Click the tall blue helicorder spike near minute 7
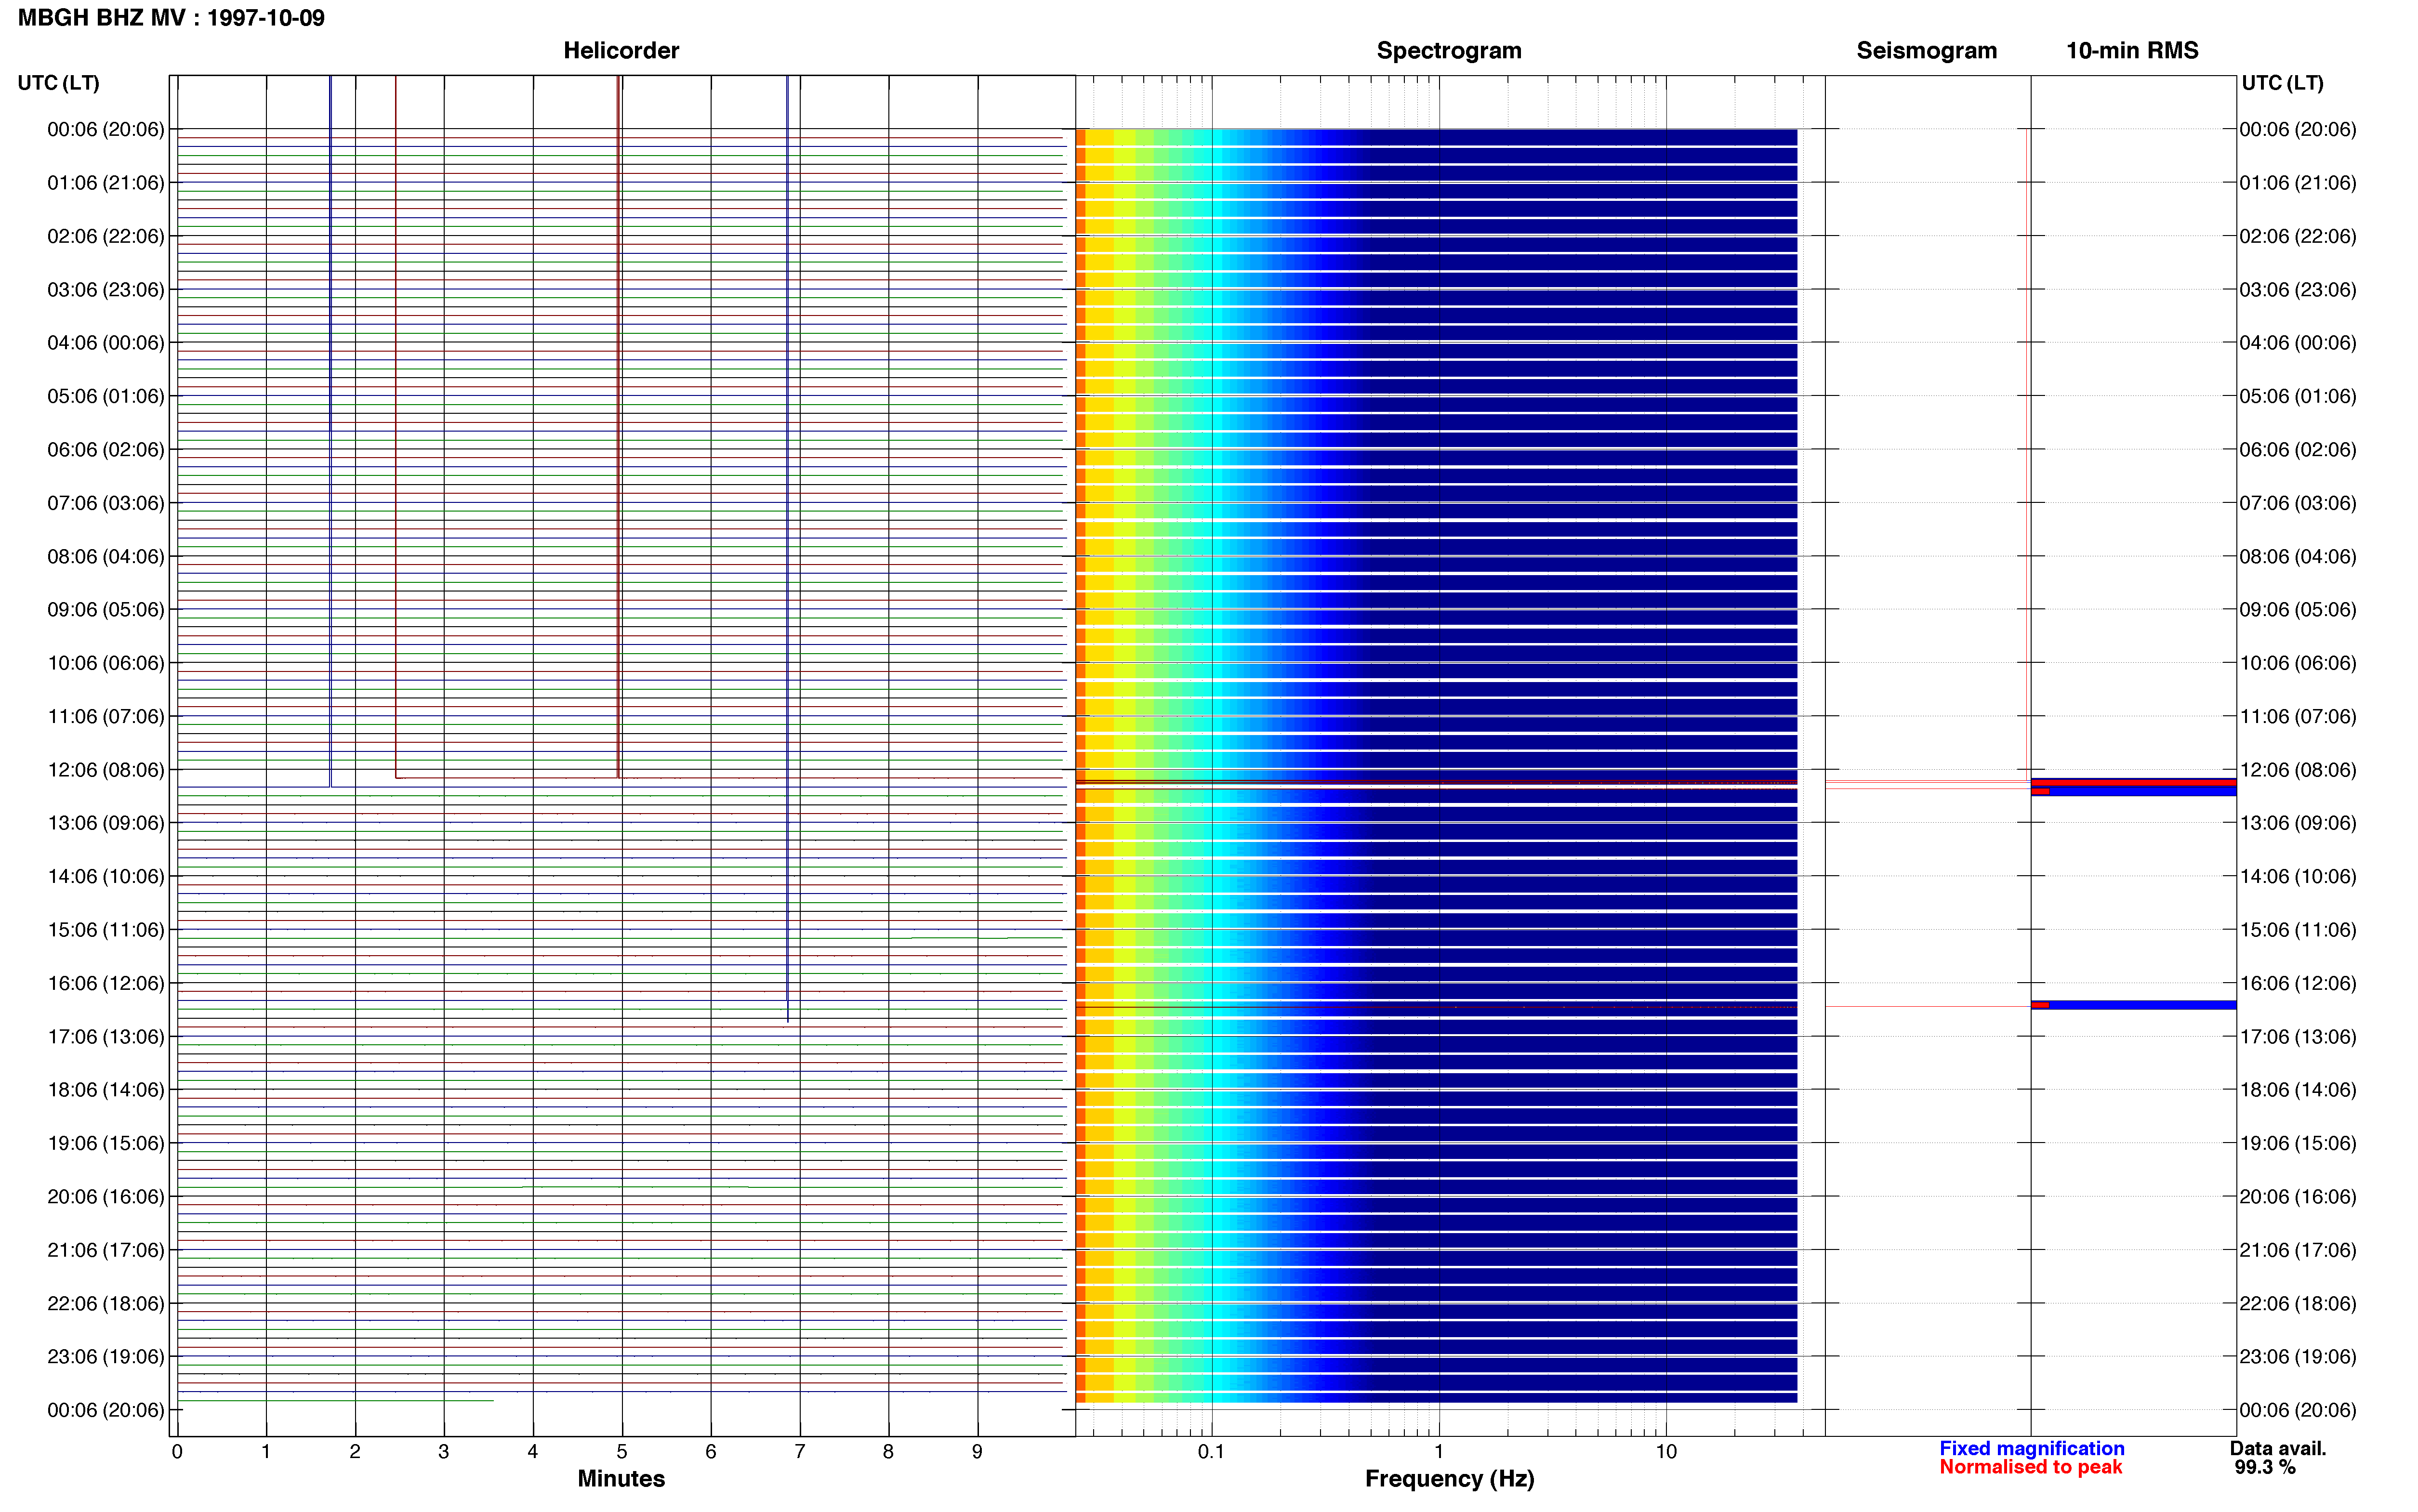 coord(788,548)
